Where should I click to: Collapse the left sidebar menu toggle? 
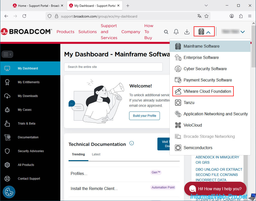pyautogui.click(x=7, y=54)
